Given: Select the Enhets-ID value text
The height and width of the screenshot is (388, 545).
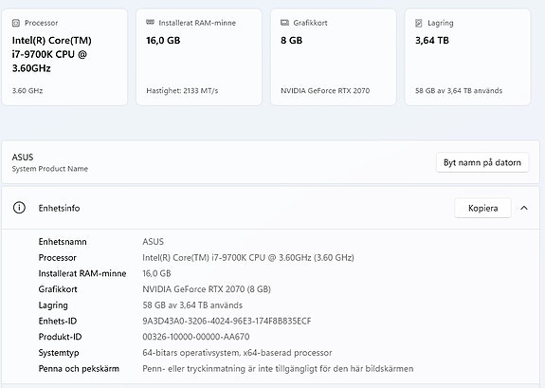Looking at the screenshot, I should click(227, 321).
